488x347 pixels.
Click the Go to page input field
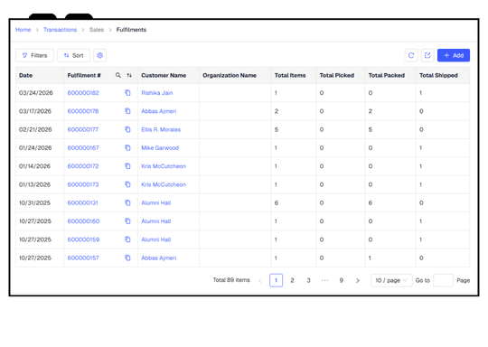(443, 280)
